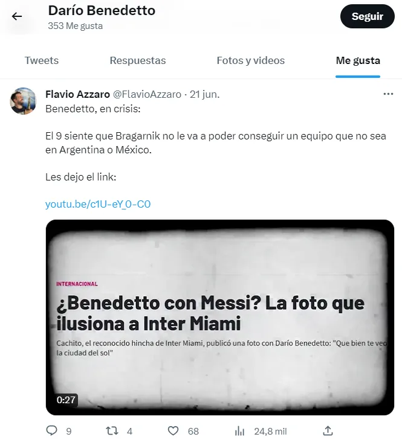Follow Darío Benedetto with Seguir button
This screenshot has width=402, height=440.
(x=368, y=16)
